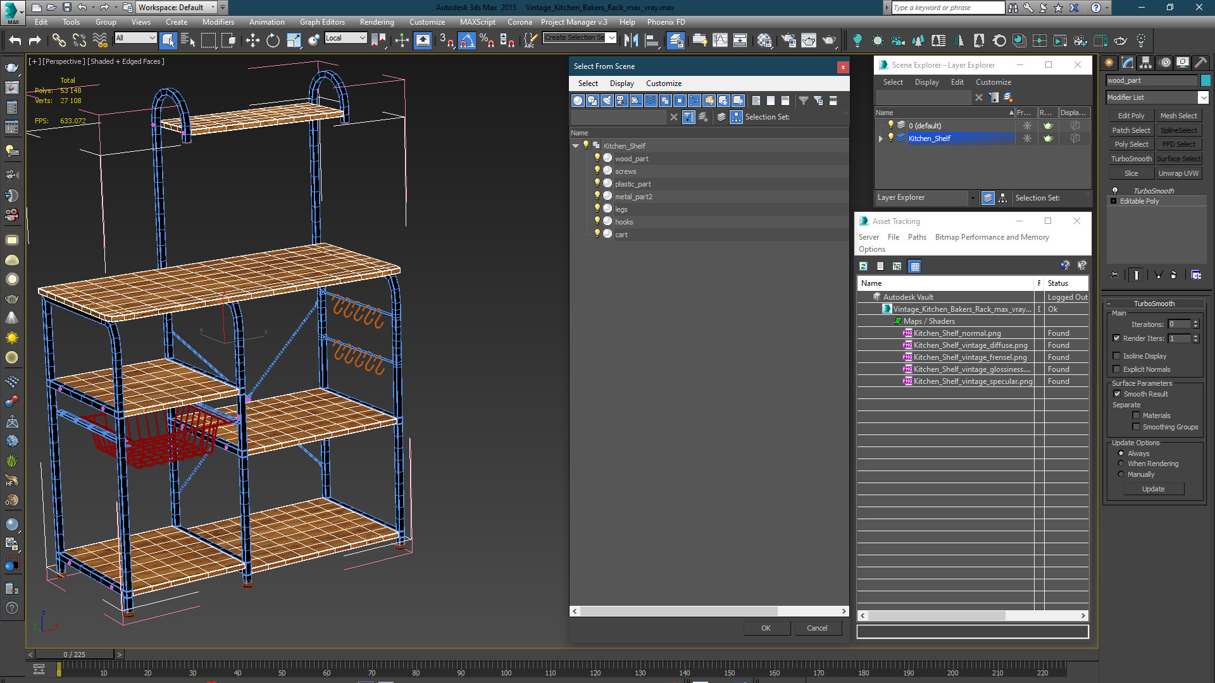Switch to the Modify command panel tab
This screenshot has width=1215, height=683.
coord(1128,63)
